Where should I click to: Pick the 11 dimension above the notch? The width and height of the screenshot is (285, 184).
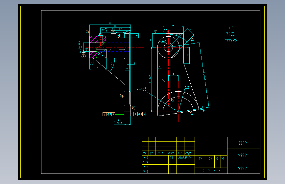tap(127, 32)
